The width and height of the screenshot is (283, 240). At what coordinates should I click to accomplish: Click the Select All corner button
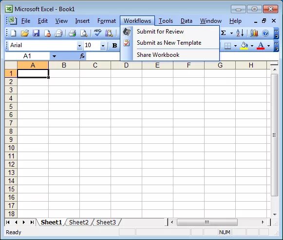pyautogui.click(x=11, y=65)
